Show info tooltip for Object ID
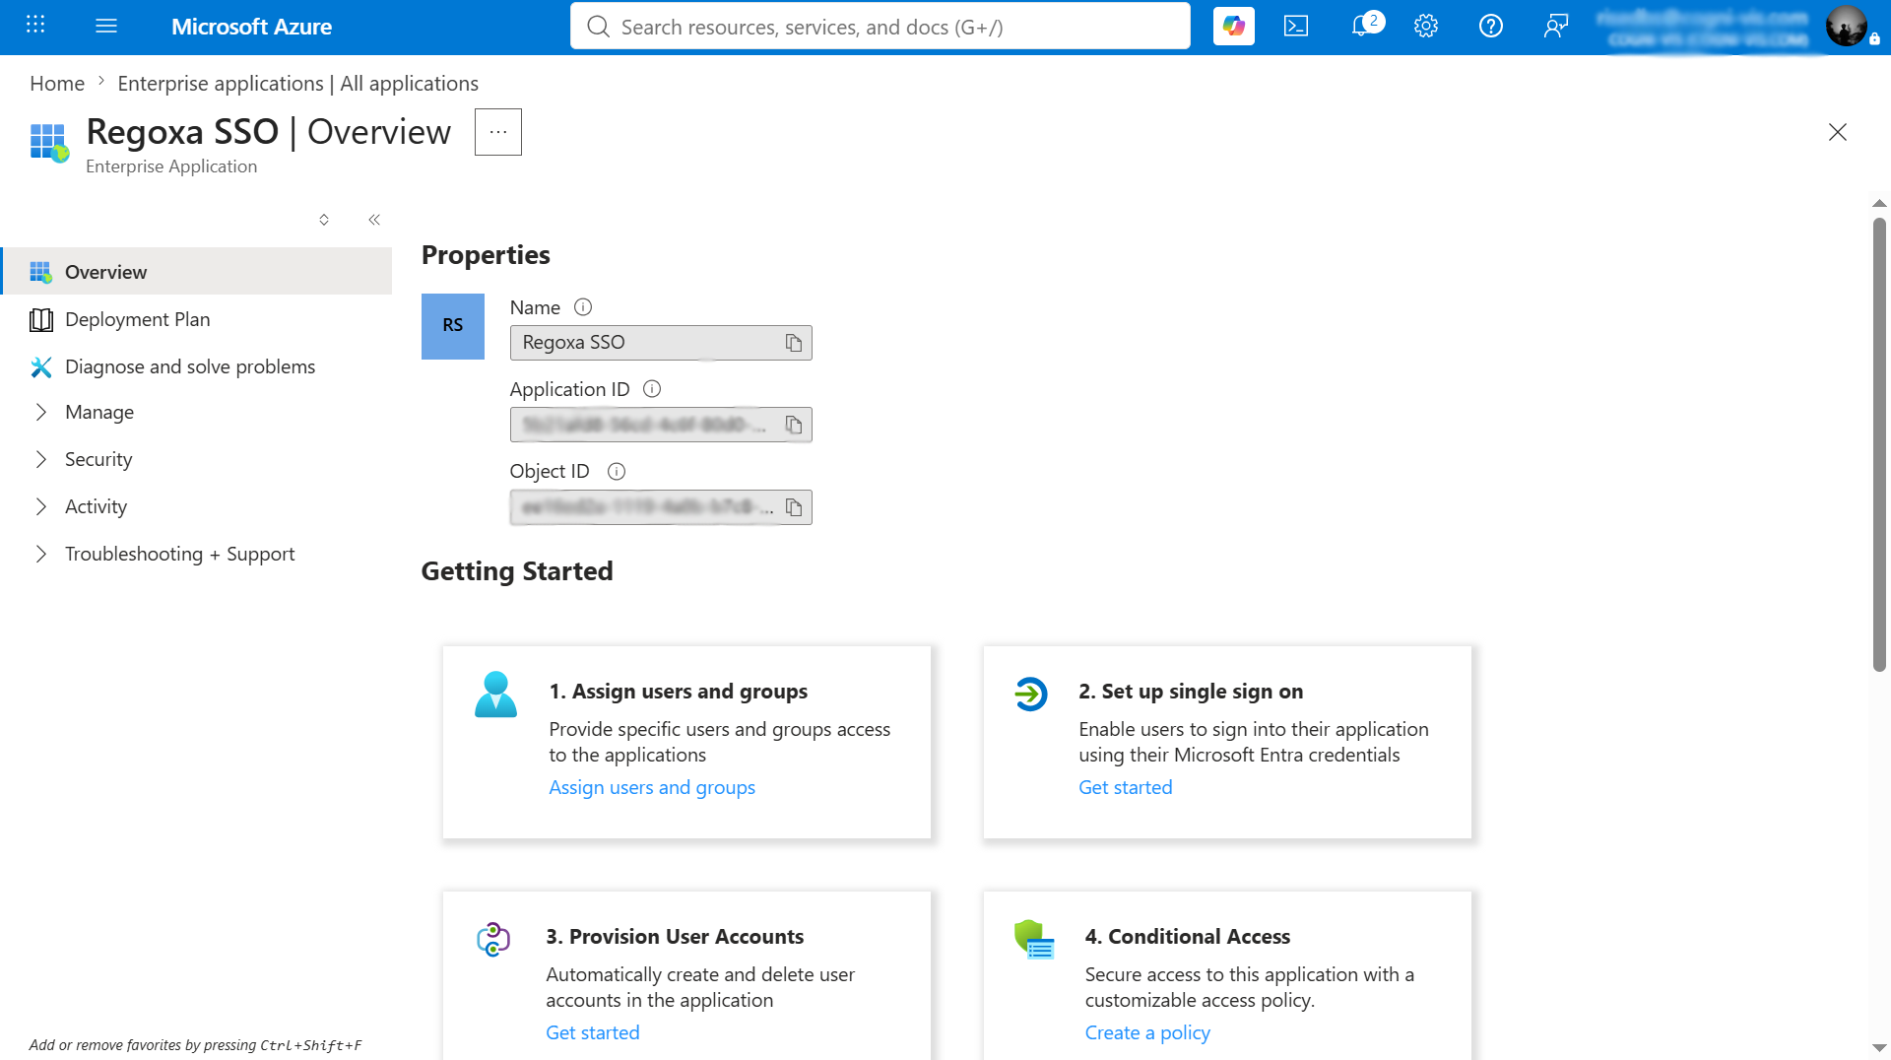The width and height of the screenshot is (1891, 1060). point(617,472)
